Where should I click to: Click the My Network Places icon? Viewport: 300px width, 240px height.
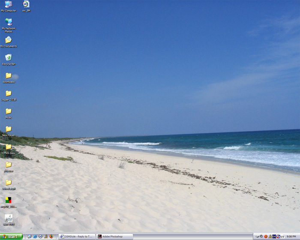pyautogui.click(x=8, y=22)
